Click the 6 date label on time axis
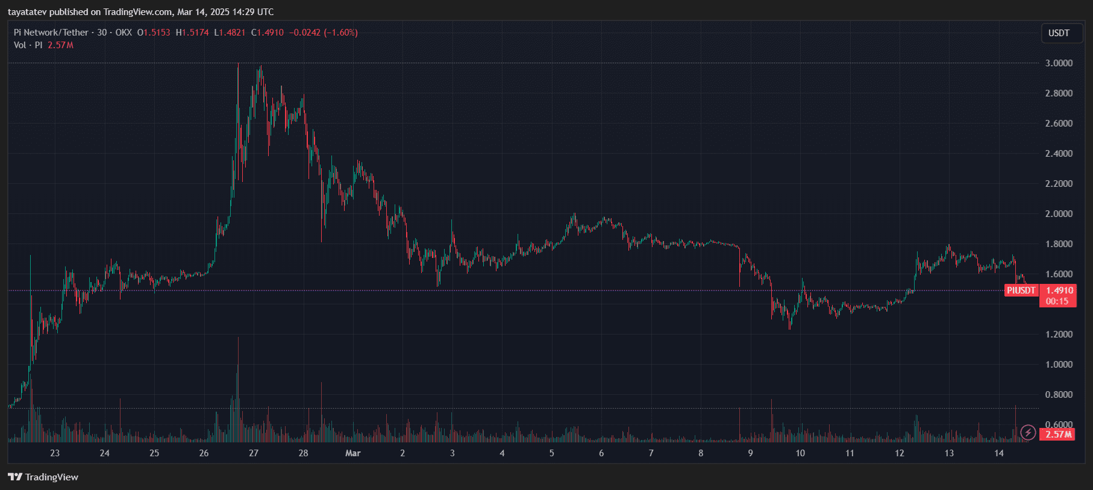Viewport: 1093px width, 490px height. [x=601, y=453]
